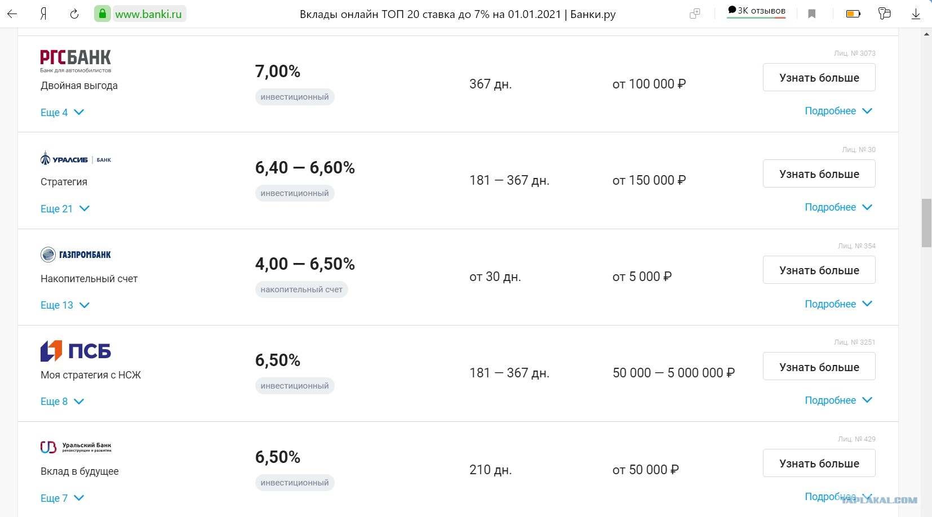The width and height of the screenshot is (932, 517).
Task: Reload the page with refresh icon
Action: pos(74,14)
